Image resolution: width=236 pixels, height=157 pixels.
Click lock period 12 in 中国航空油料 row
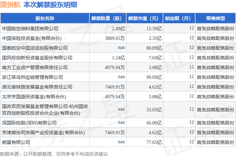pos(191,28)
